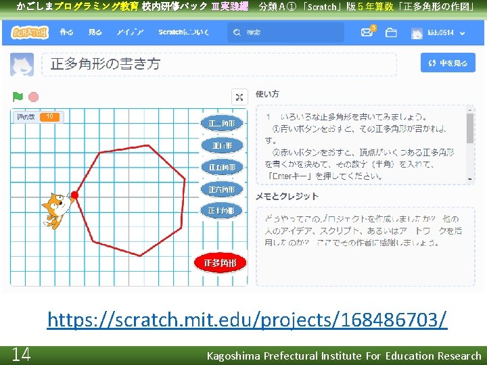
Task: Click the project owner avatar thumbnail
Action: (x=22, y=65)
